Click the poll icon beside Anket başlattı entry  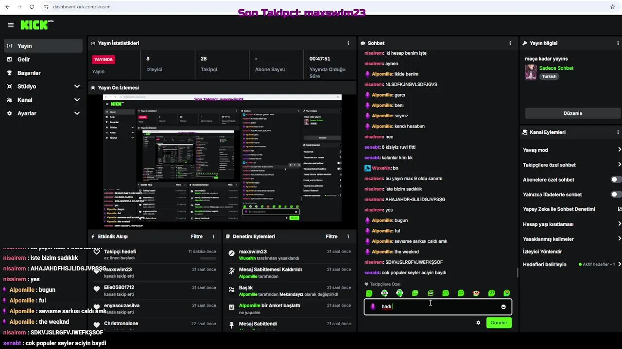tap(232, 306)
